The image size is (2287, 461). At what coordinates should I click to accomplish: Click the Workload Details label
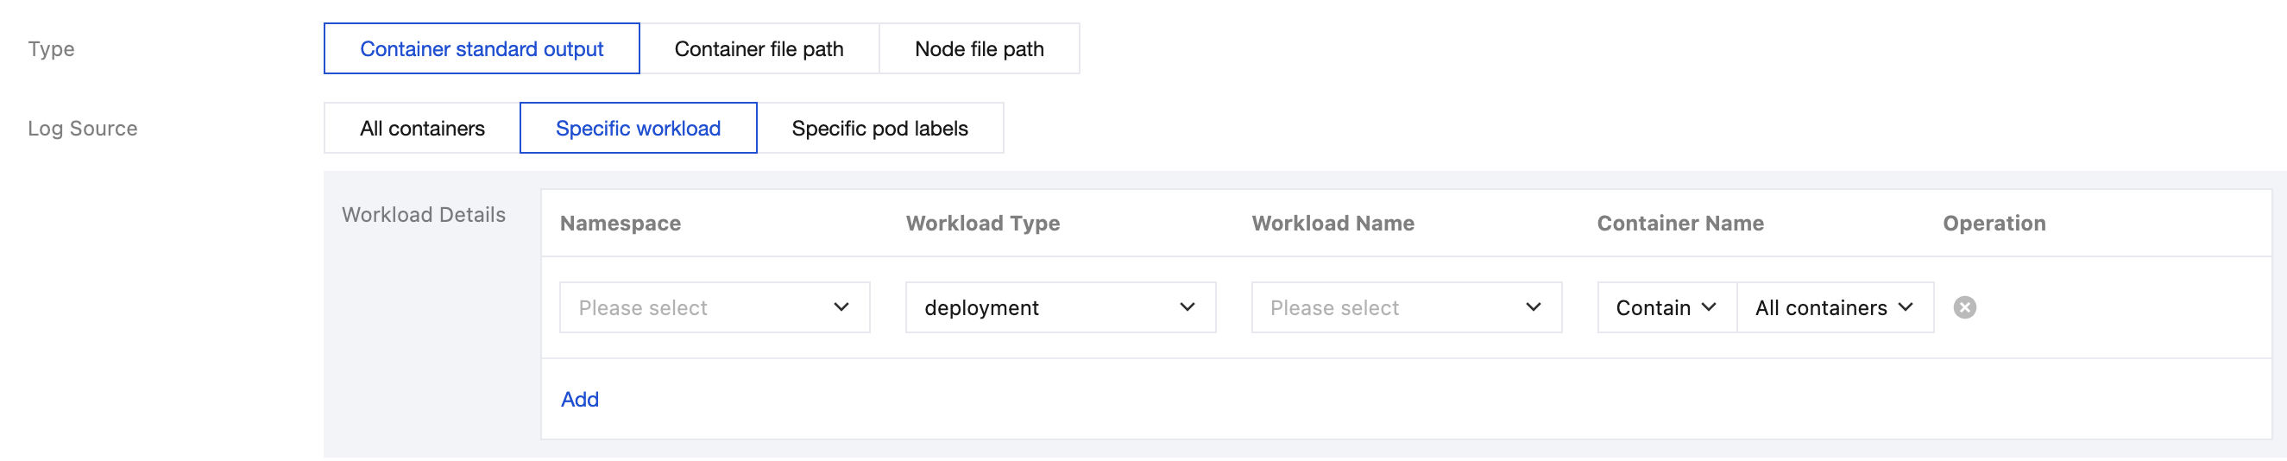click(424, 215)
